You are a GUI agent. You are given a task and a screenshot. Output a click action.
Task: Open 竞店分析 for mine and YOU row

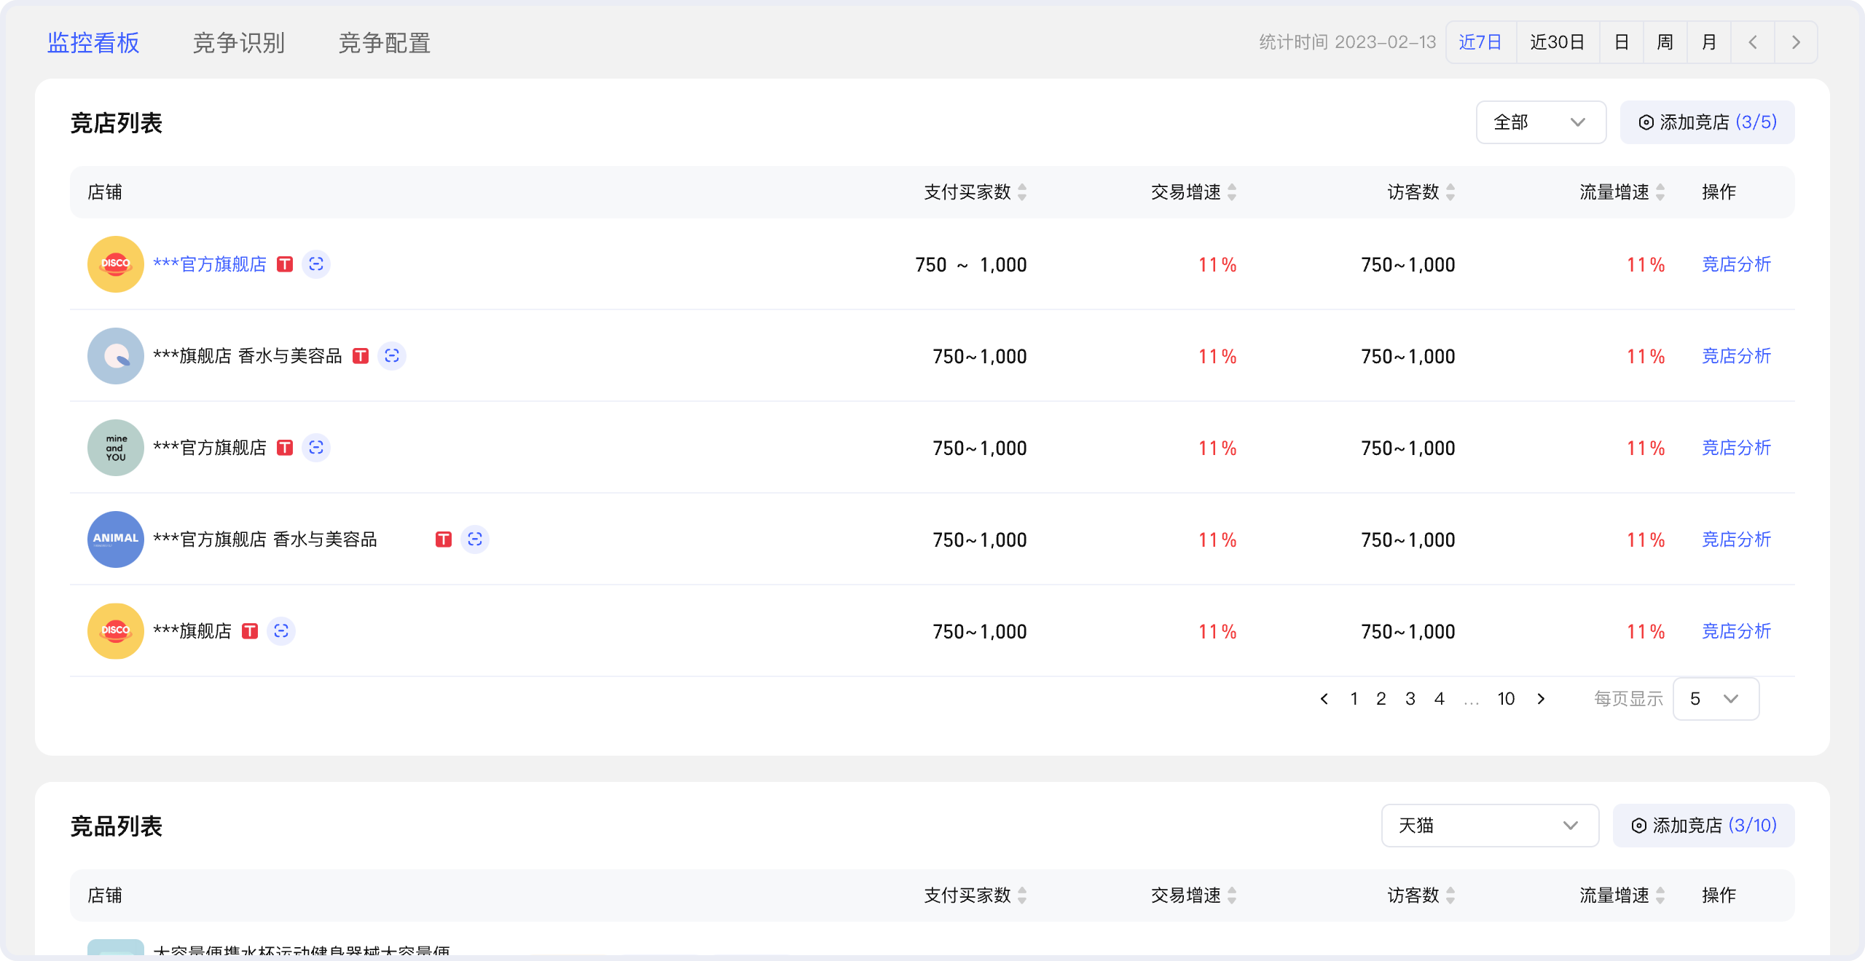[1737, 448]
